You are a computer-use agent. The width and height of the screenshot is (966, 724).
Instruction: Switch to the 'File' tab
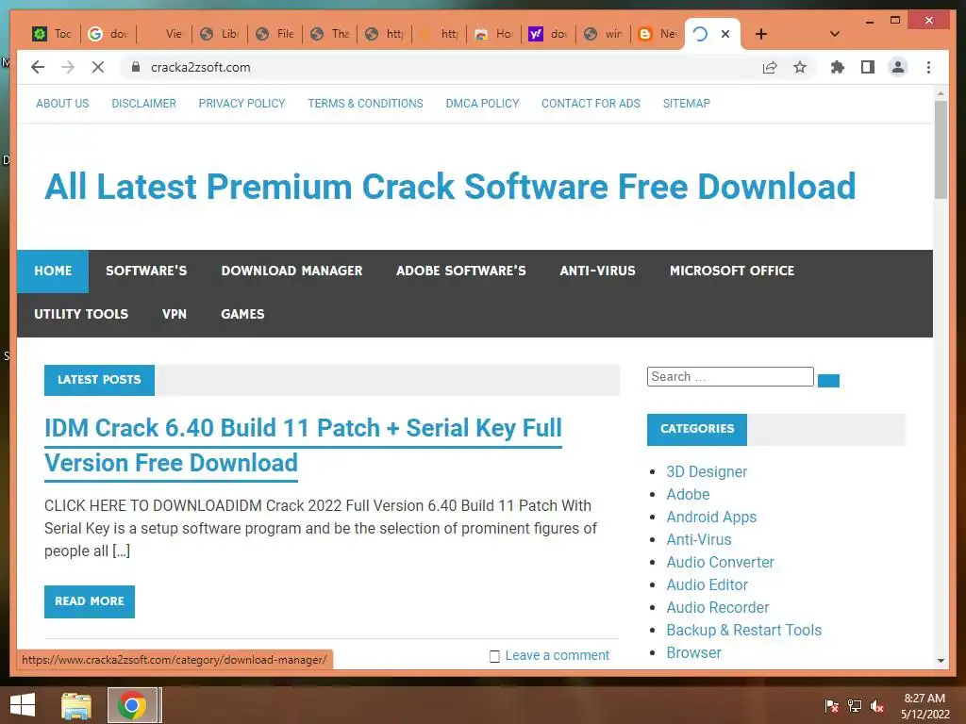(275, 34)
